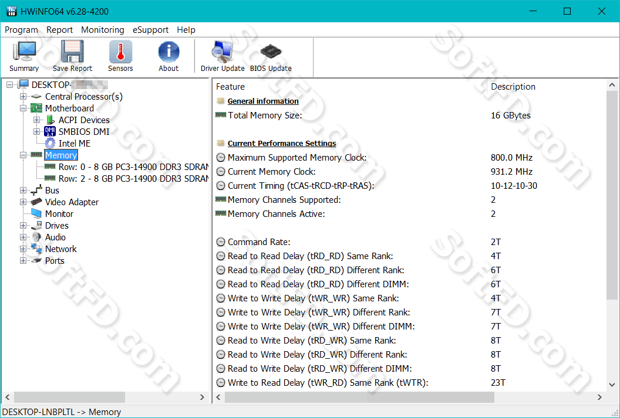Open the Report menu
This screenshot has height=418, width=620.
[60, 30]
